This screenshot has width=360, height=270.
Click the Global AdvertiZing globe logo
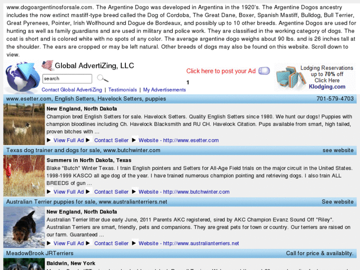pyautogui.click(x=22, y=77)
